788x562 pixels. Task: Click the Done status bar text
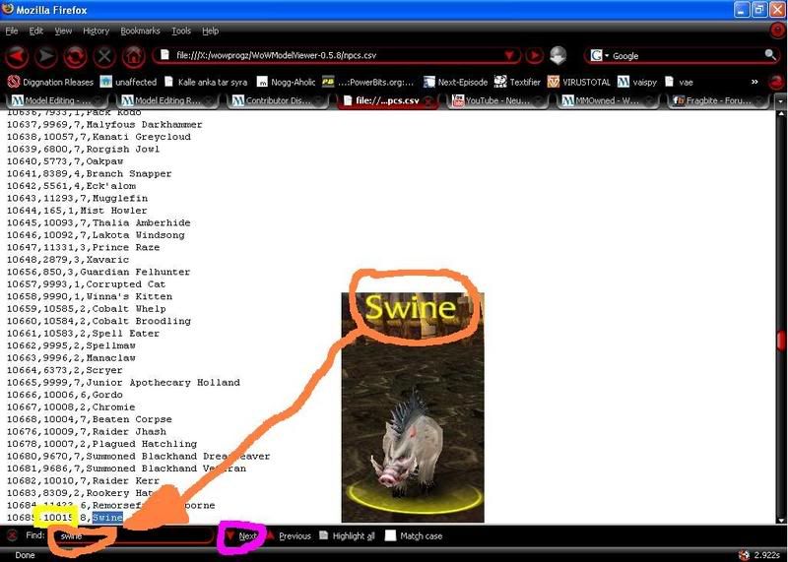[25, 555]
